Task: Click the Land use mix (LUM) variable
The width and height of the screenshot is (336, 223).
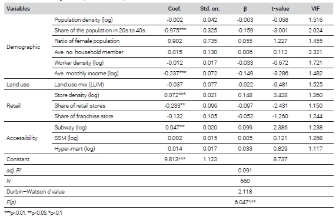Action: point(79,84)
